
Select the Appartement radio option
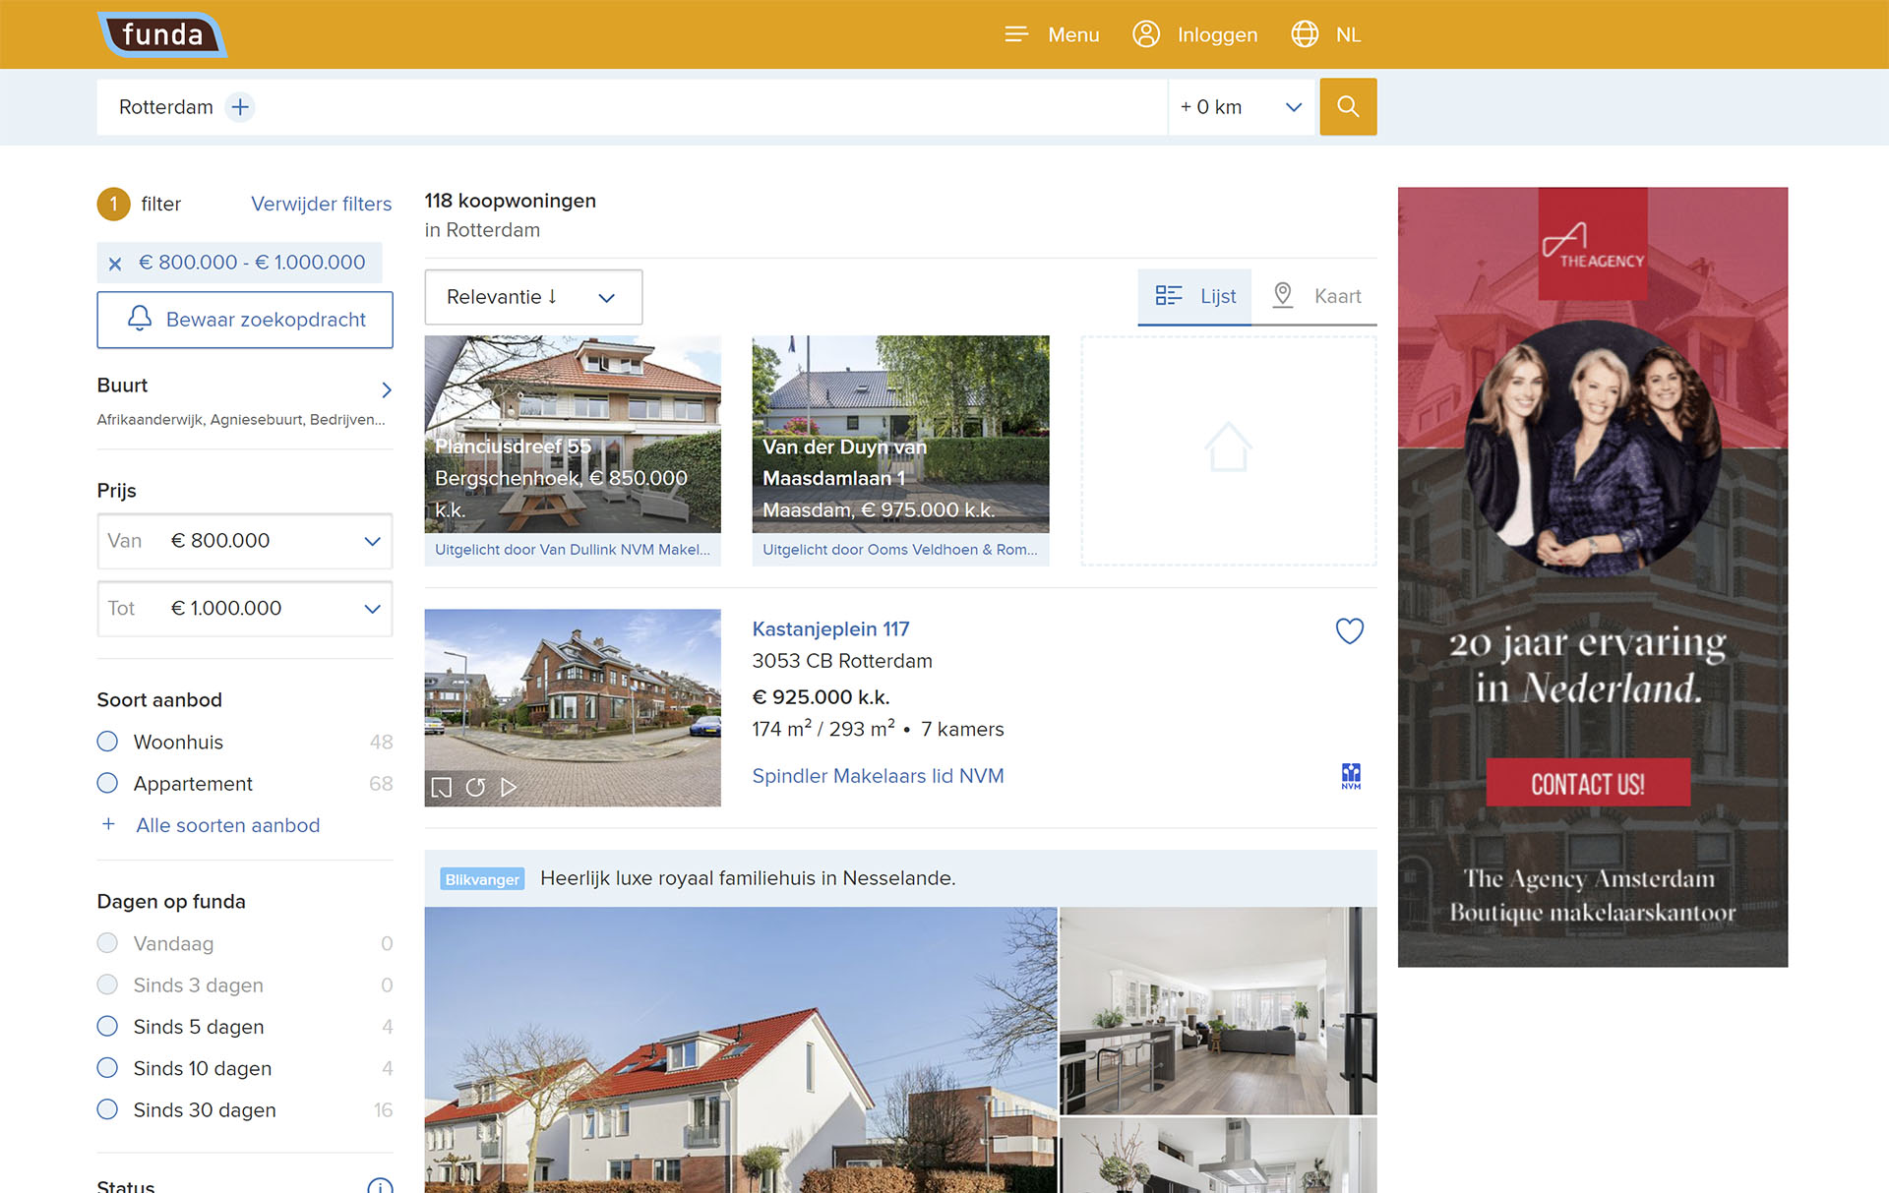tap(107, 783)
